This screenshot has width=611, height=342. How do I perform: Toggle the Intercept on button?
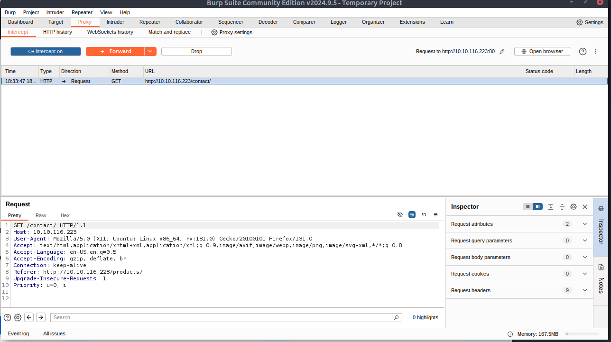click(46, 51)
